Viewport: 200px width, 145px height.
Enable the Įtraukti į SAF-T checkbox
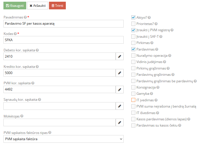click(133, 36)
